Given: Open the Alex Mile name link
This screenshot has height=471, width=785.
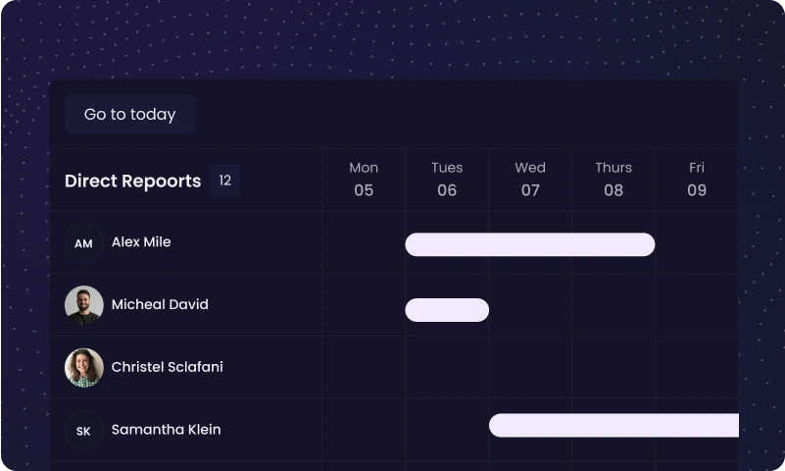Looking at the screenshot, I should click(141, 242).
